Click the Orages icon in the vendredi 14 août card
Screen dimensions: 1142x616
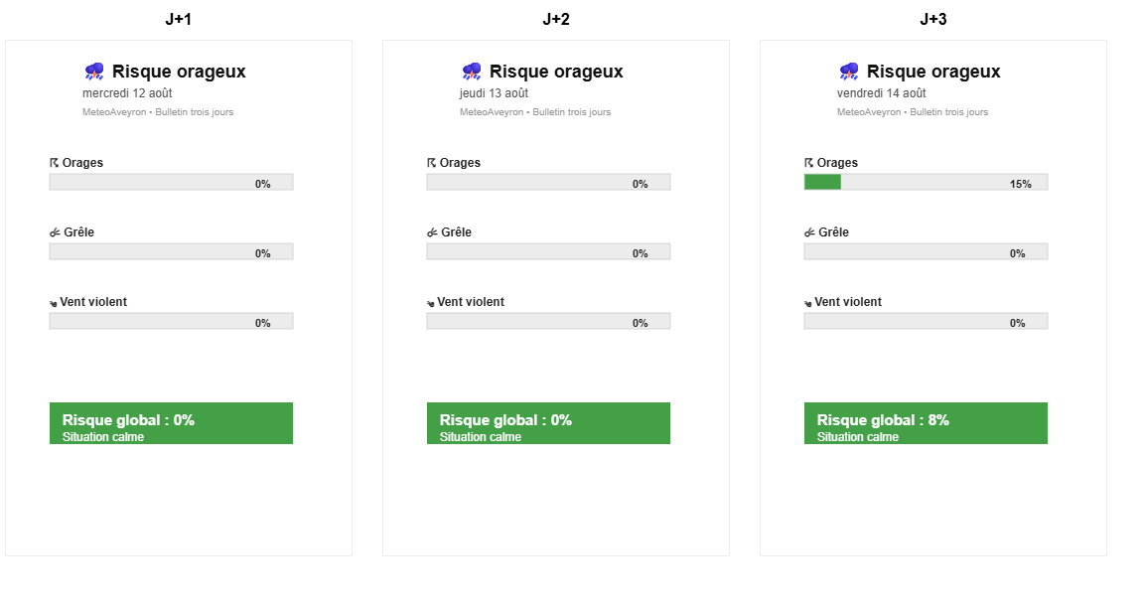(x=808, y=163)
